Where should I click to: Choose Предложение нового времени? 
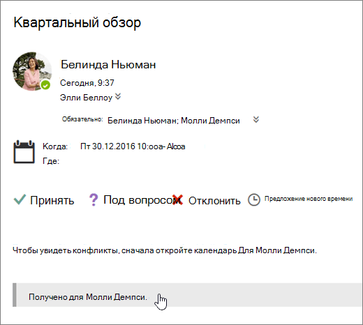point(309,199)
